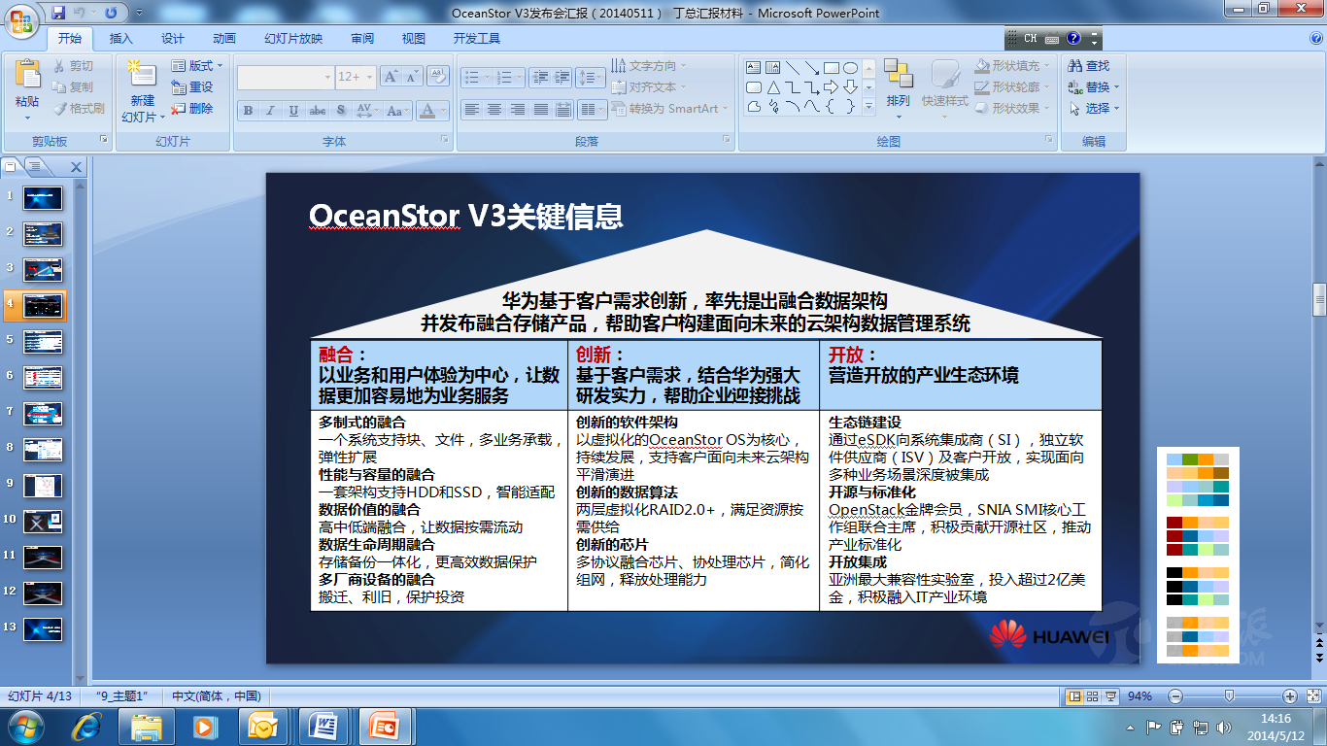The image size is (1327, 746).
Task: Toggle Strikethrough (abc) formatting
Action: 318,111
